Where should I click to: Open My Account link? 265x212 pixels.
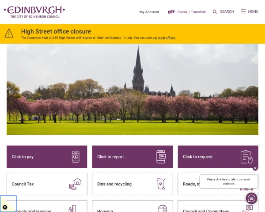149,12
